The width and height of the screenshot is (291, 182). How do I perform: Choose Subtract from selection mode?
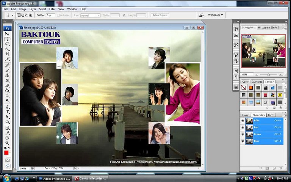tap(26, 15)
